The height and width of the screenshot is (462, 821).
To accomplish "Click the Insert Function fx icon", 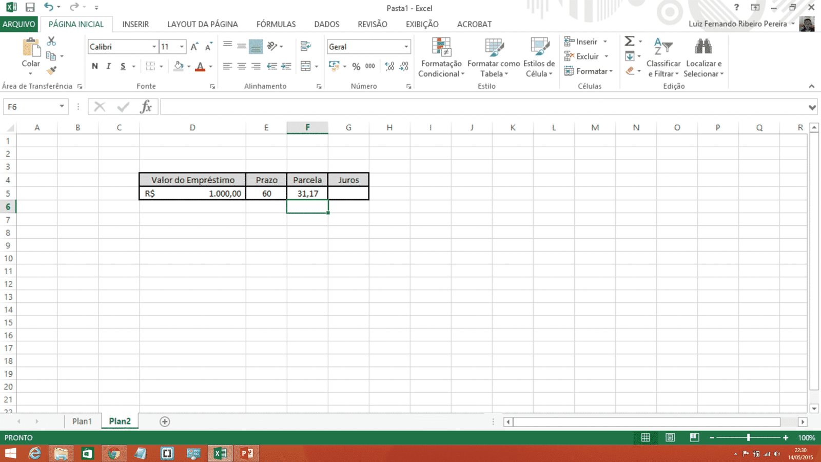I will [x=146, y=107].
